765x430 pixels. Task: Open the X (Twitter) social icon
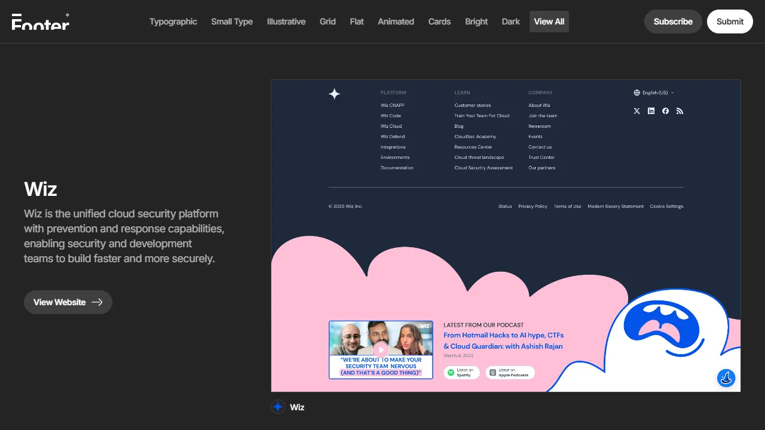tap(637, 111)
